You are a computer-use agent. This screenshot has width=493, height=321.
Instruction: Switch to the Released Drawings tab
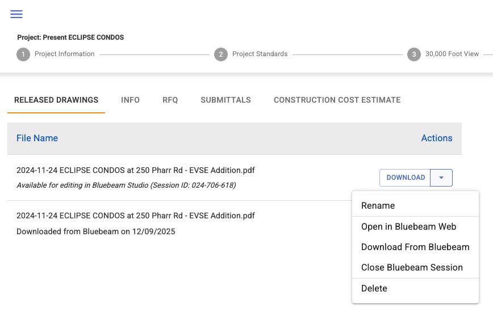click(56, 100)
